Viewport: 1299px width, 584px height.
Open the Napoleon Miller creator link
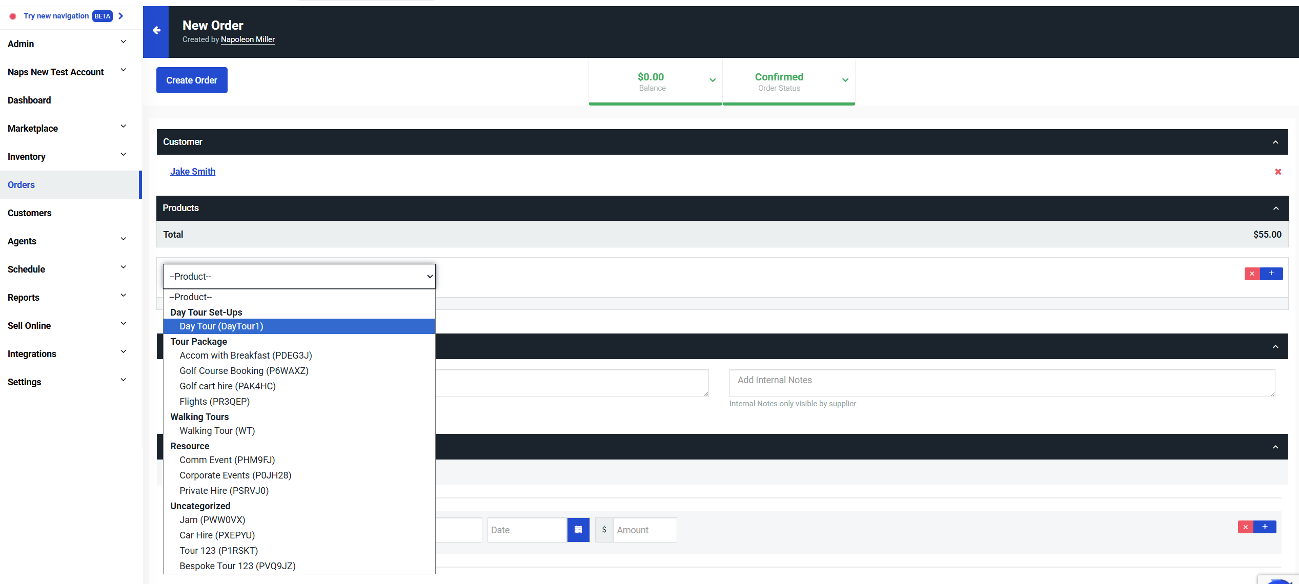(248, 39)
